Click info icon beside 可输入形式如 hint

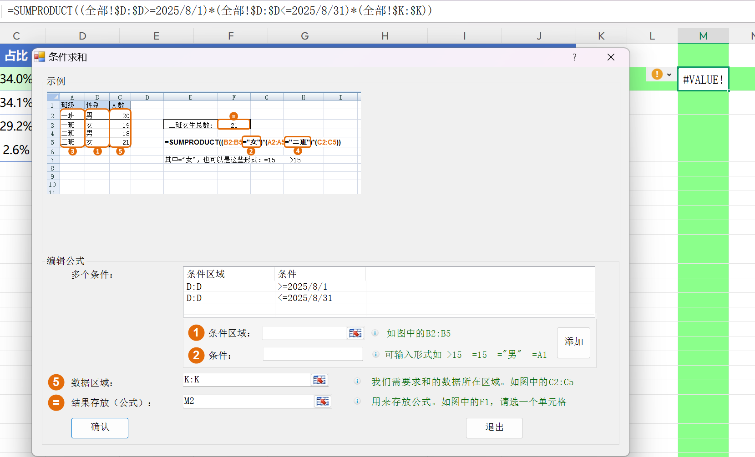(x=375, y=355)
